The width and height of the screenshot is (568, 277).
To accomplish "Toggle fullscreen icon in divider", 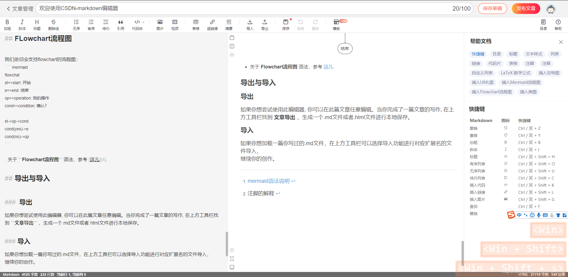I will [x=232, y=259].
